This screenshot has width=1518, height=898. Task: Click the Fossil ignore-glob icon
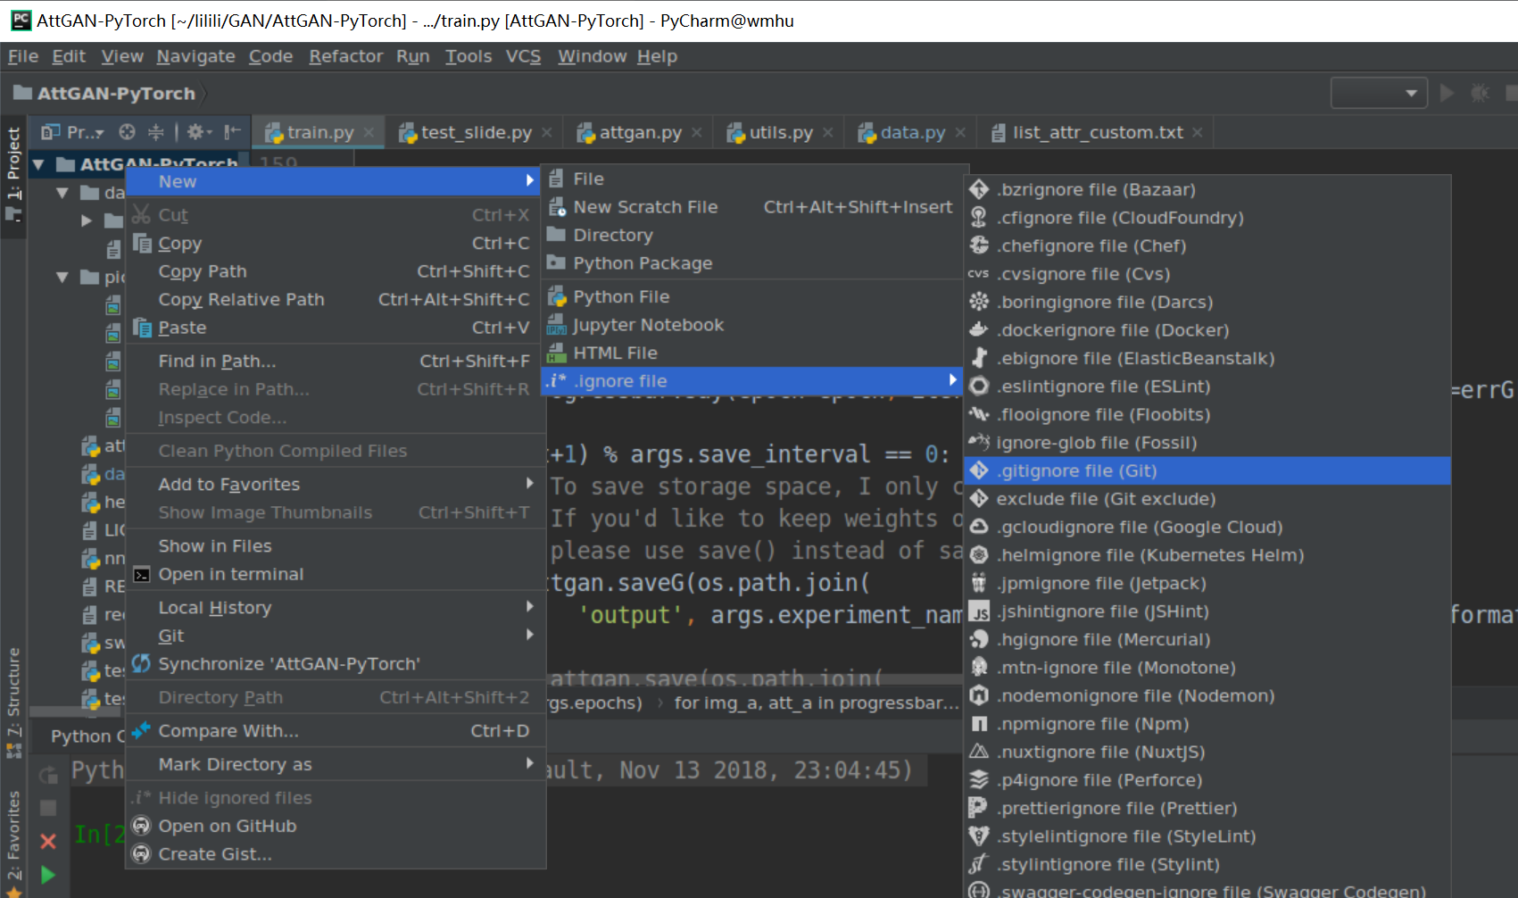click(x=979, y=442)
